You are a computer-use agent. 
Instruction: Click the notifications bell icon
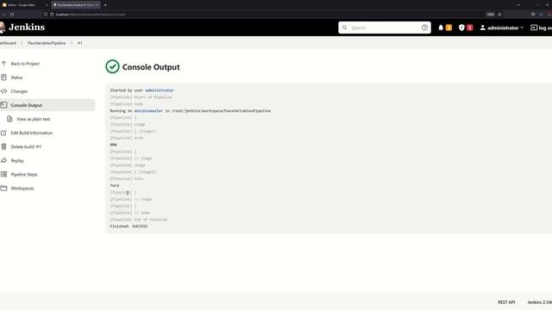click(441, 28)
